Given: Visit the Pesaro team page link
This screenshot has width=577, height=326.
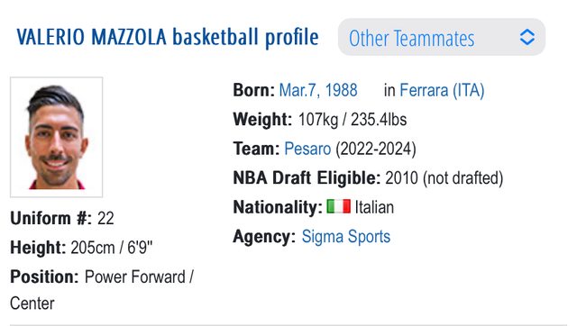Looking at the screenshot, I should [307, 149].
